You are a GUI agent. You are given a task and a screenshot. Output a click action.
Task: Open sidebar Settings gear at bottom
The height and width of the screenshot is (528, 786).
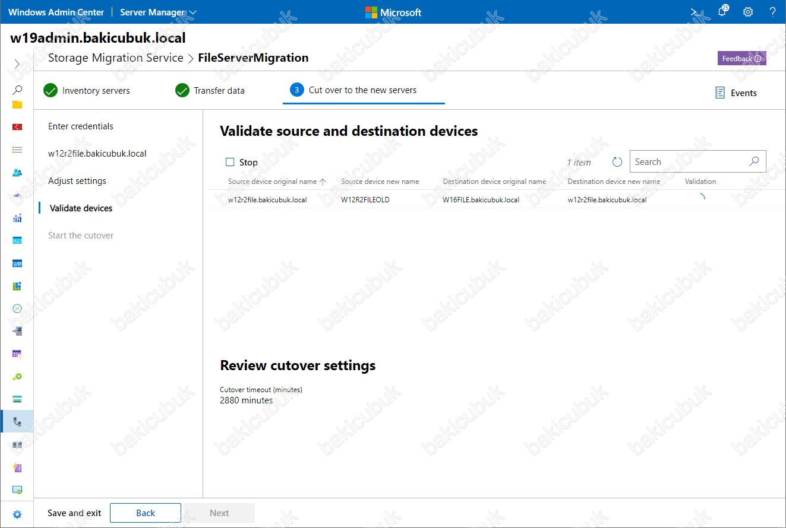(x=17, y=514)
